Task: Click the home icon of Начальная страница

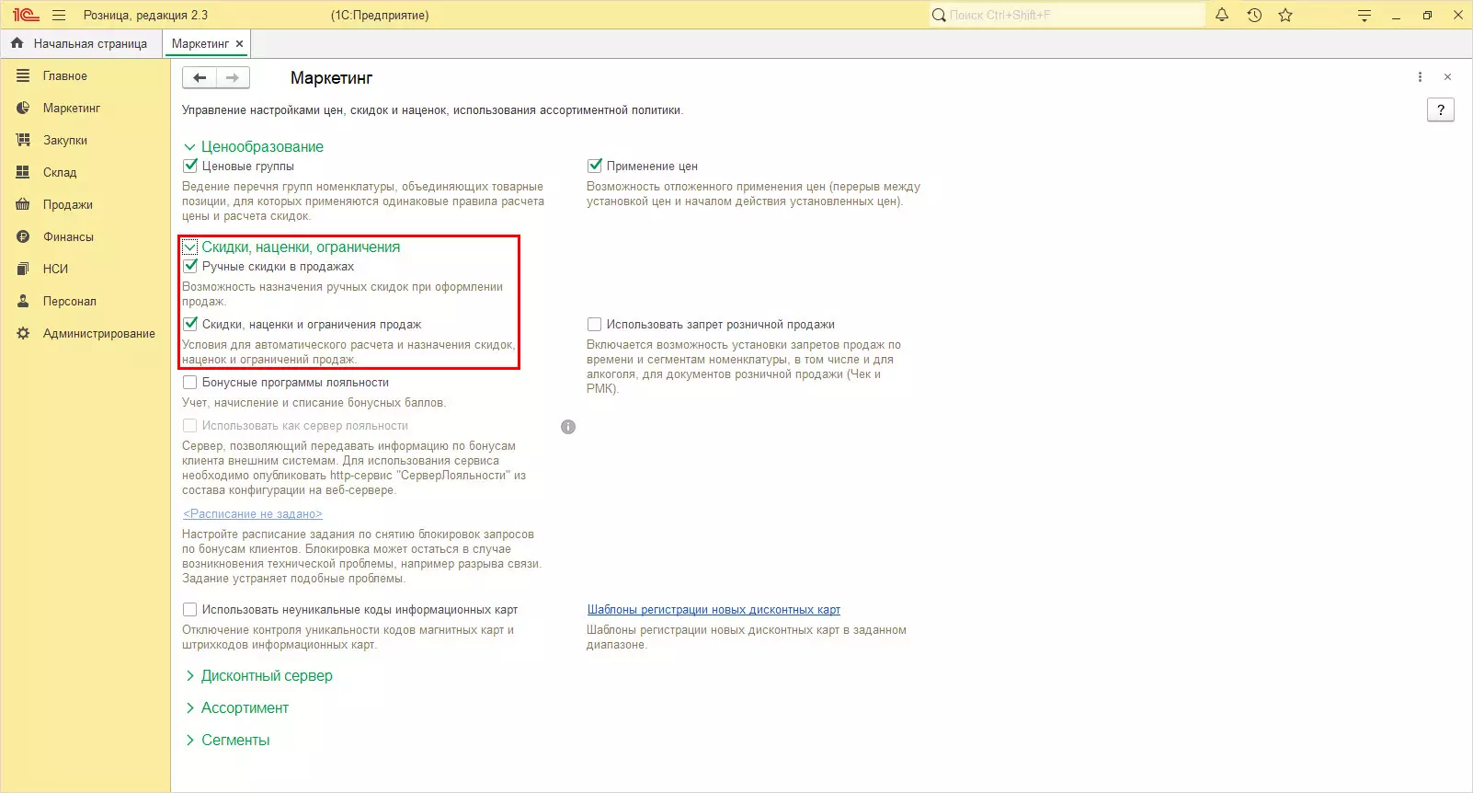Action: pyautogui.click(x=17, y=43)
